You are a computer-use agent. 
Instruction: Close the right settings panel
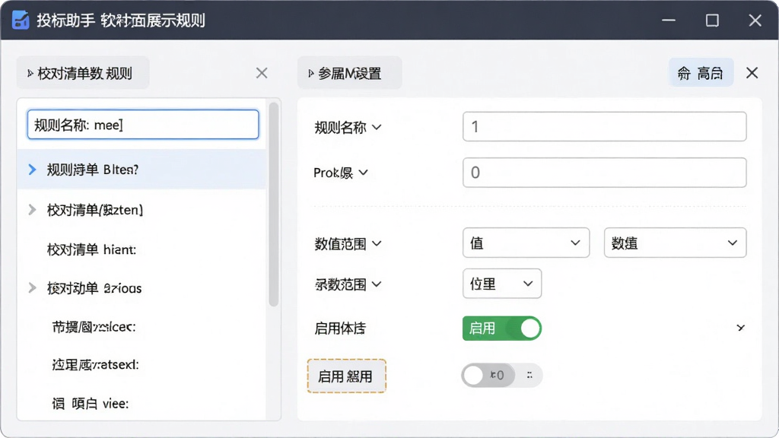(x=752, y=73)
